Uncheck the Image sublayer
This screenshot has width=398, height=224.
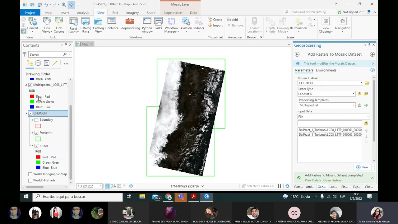(x=36, y=146)
